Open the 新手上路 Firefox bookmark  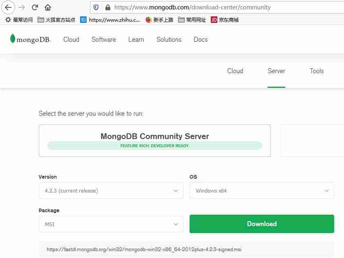pyautogui.click(x=159, y=20)
